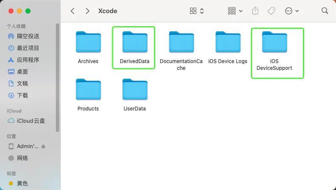Click the DocumentationCache folder name label
This screenshot has width=336, height=190.
tap(181, 64)
